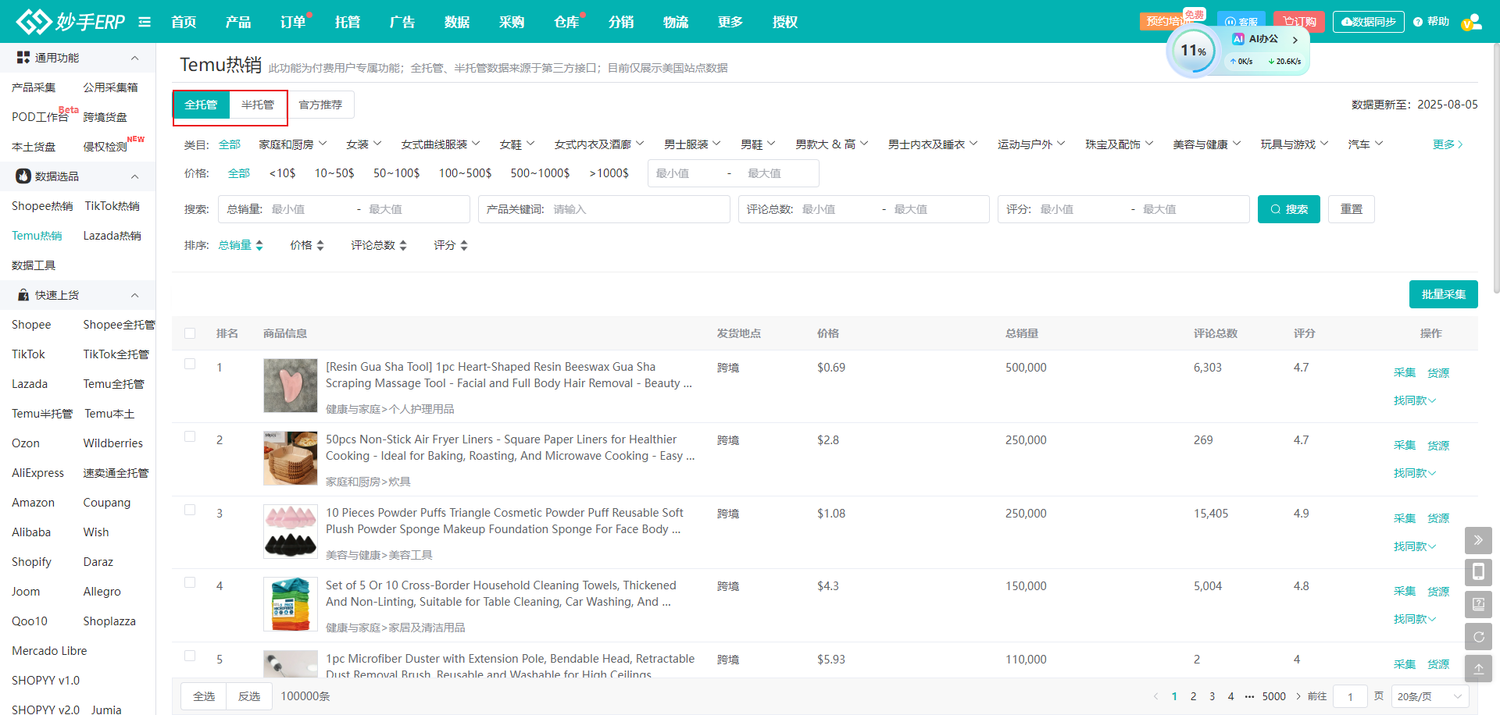Select the 10~50$ price filter

click(334, 173)
